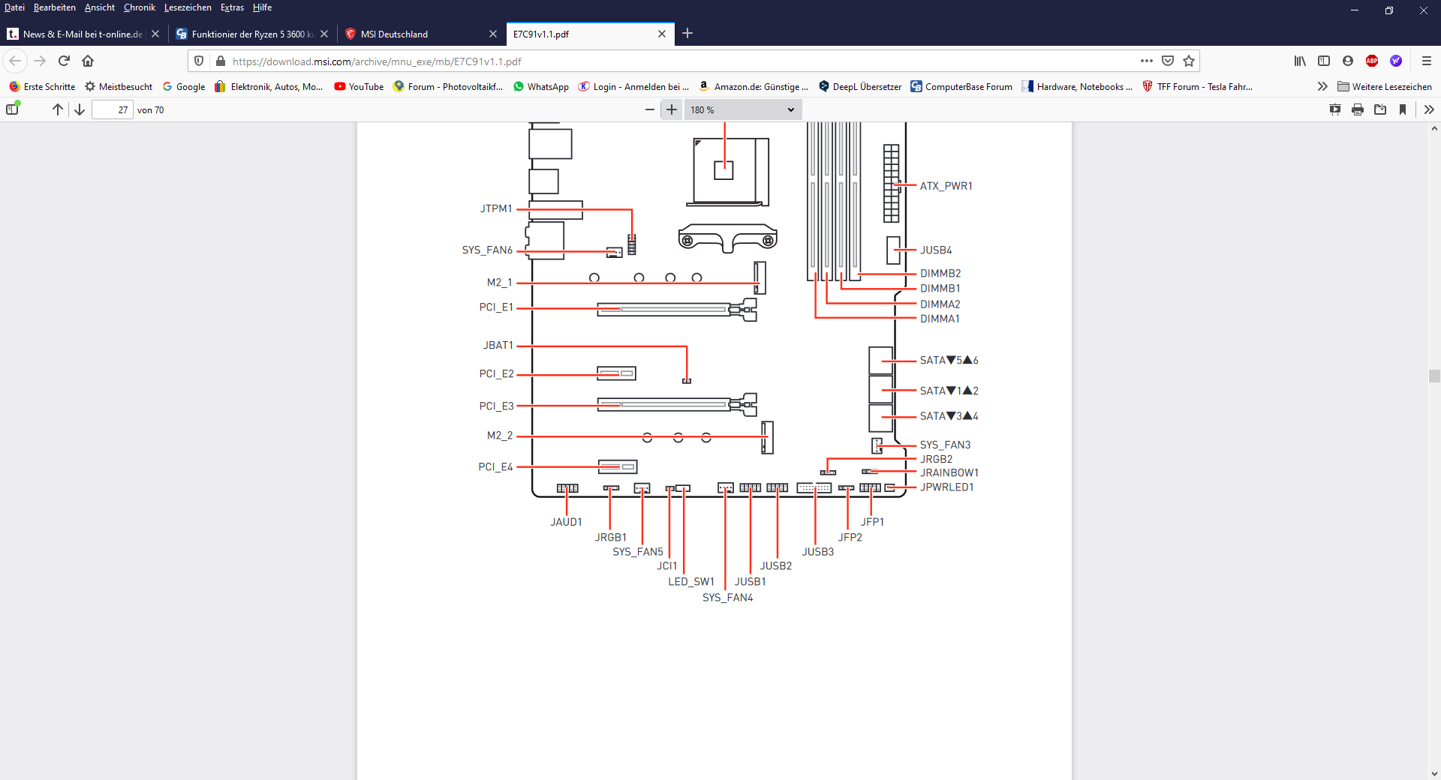Open Firefox account menu

(x=1348, y=61)
